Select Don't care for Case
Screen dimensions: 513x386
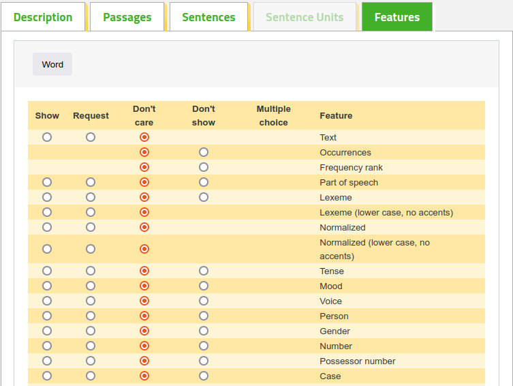coord(144,376)
